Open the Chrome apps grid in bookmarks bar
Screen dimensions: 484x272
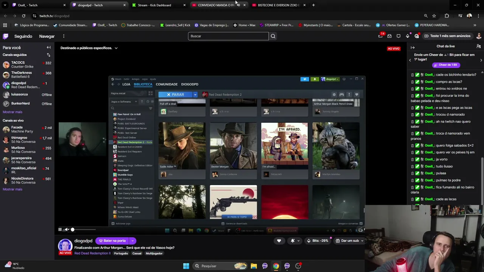click(x=5, y=25)
